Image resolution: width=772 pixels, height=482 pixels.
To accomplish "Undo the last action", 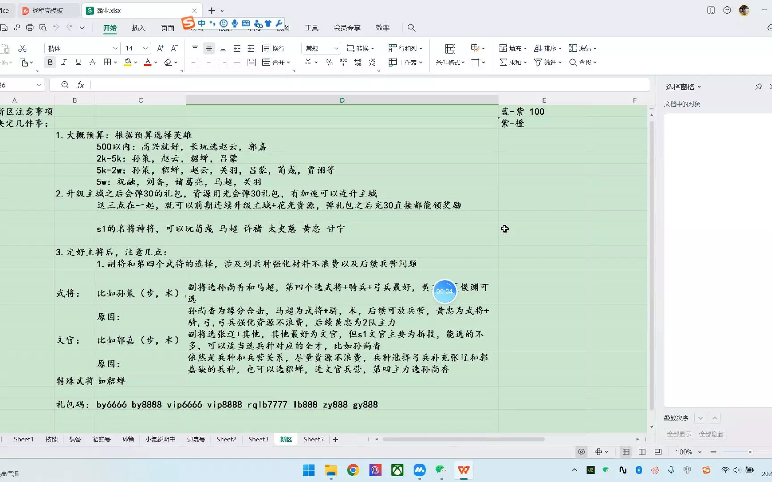I will (56, 28).
